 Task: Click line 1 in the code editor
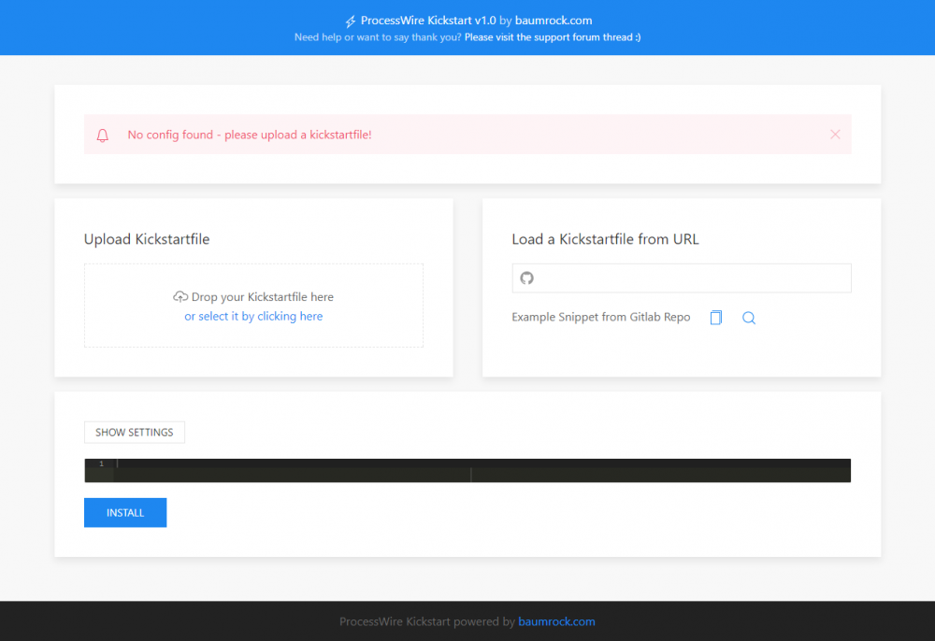pos(280,463)
